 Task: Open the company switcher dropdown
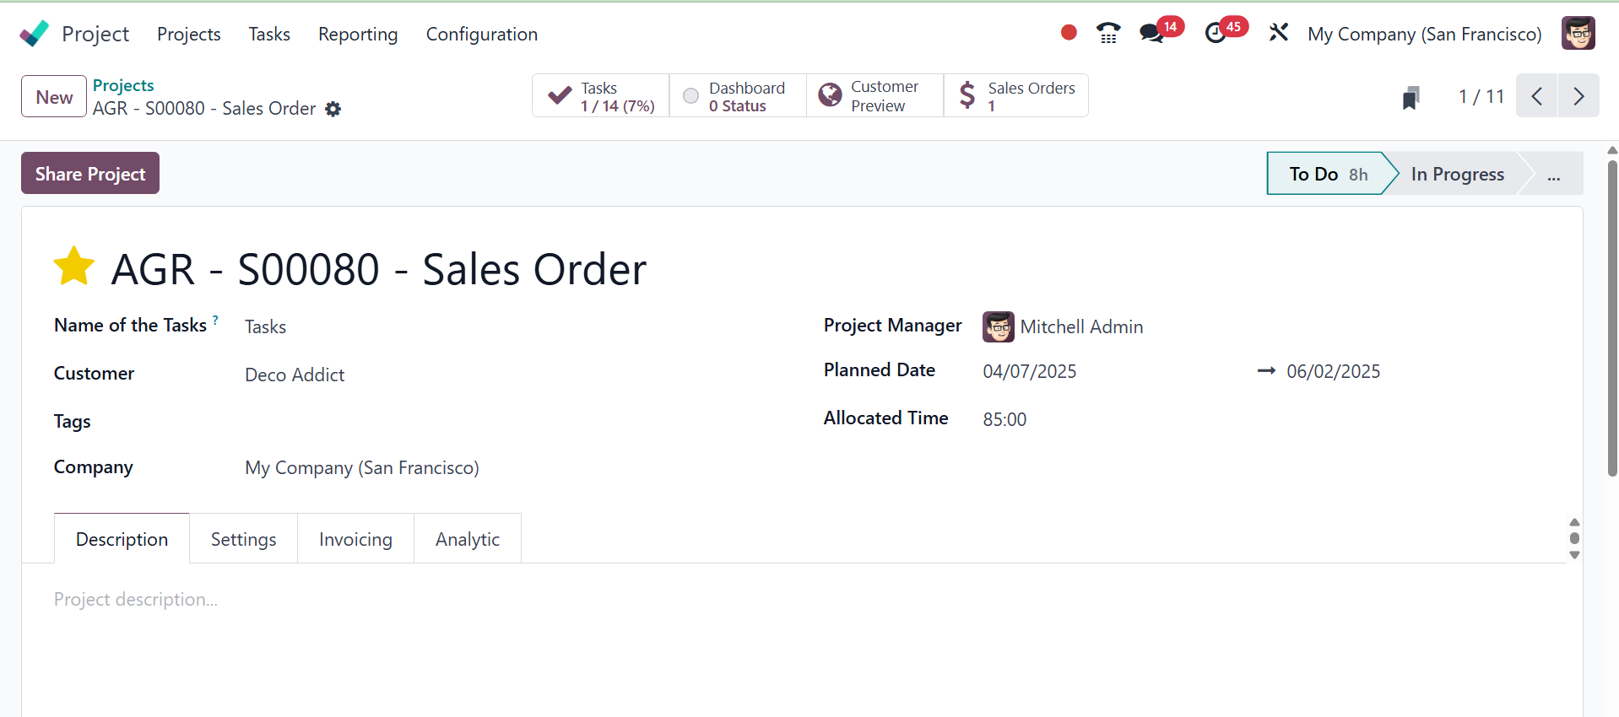click(x=1424, y=34)
